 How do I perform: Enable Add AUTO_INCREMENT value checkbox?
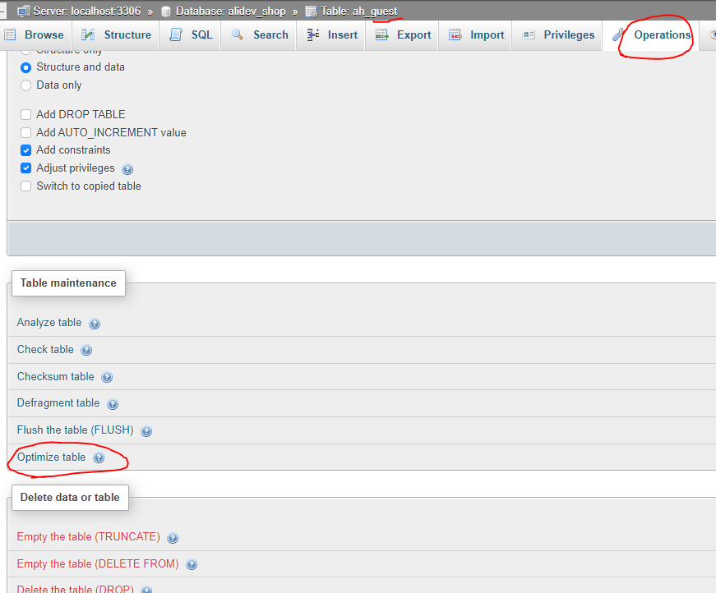point(26,133)
